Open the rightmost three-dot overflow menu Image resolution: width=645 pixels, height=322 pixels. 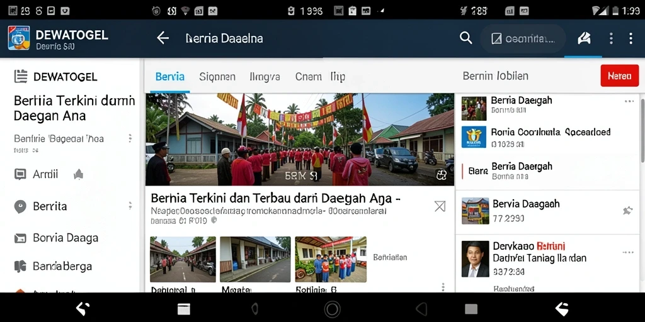point(631,38)
